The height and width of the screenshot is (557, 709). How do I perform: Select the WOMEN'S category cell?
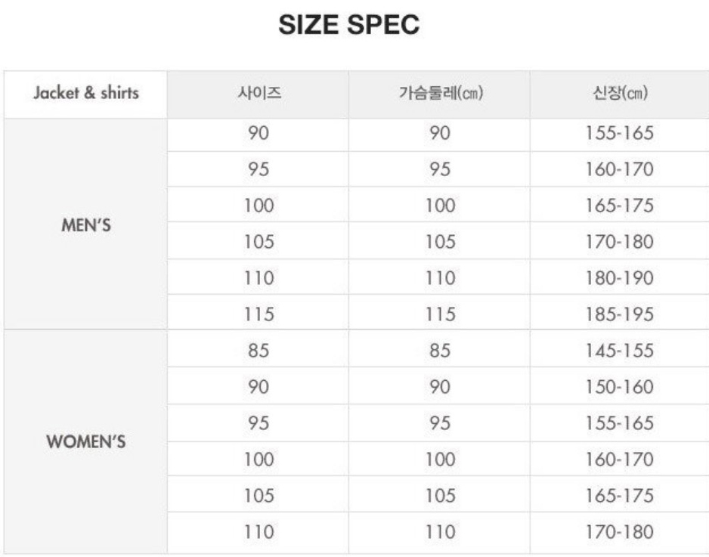[x=86, y=441]
